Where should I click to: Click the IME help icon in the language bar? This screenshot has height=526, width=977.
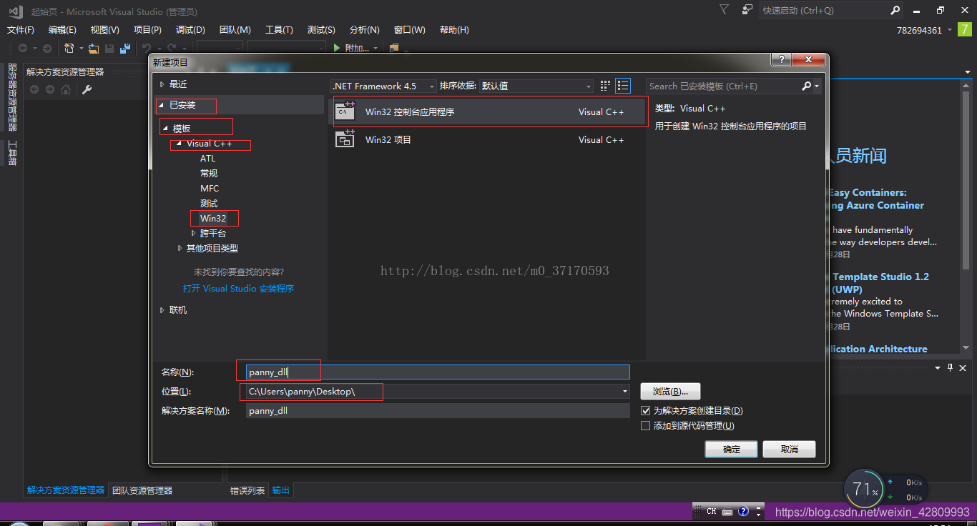click(743, 511)
